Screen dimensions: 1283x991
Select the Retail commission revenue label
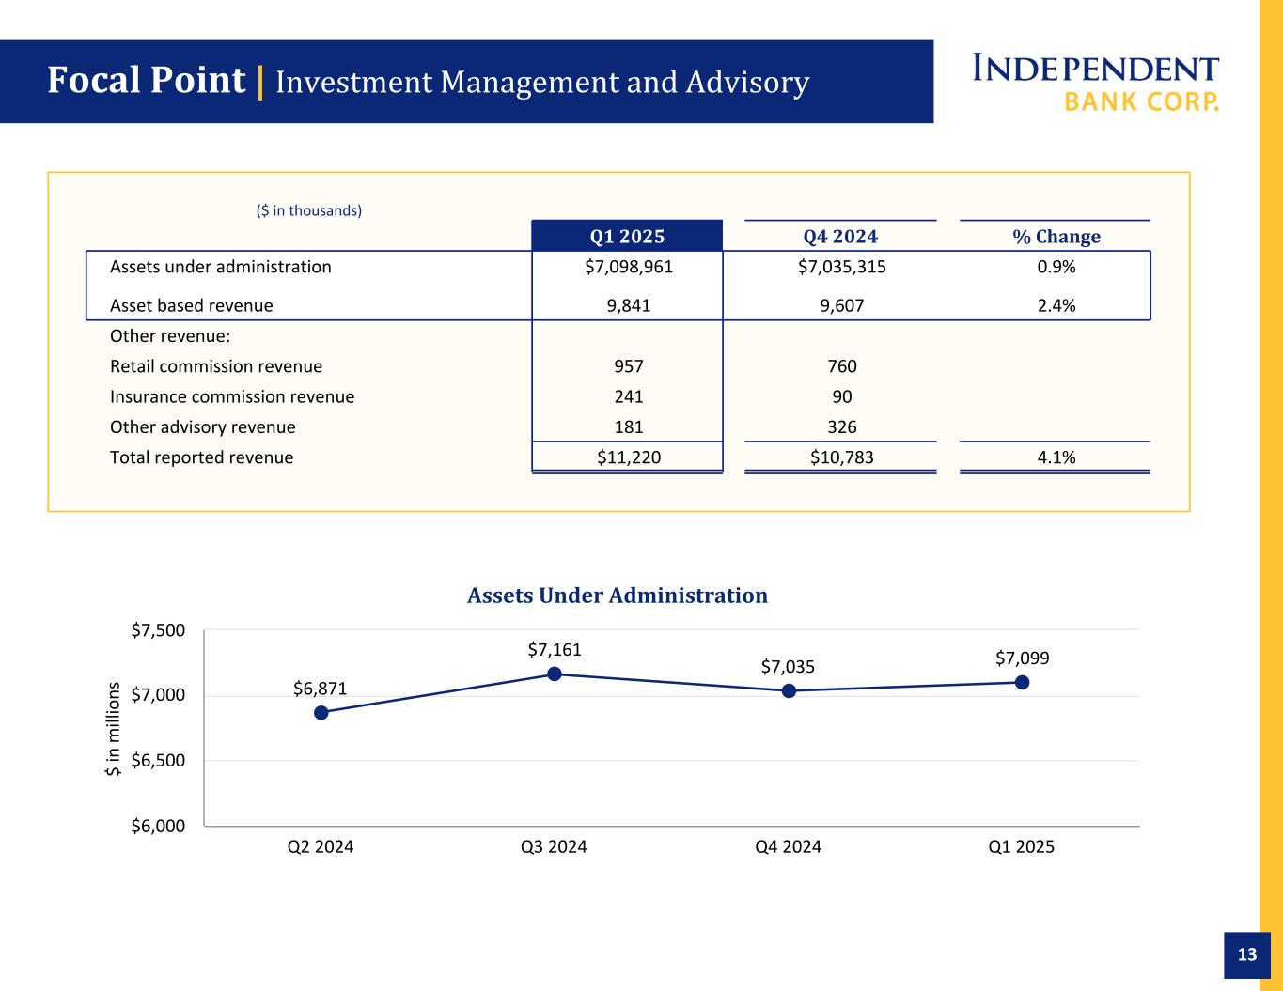pyautogui.click(x=216, y=366)
